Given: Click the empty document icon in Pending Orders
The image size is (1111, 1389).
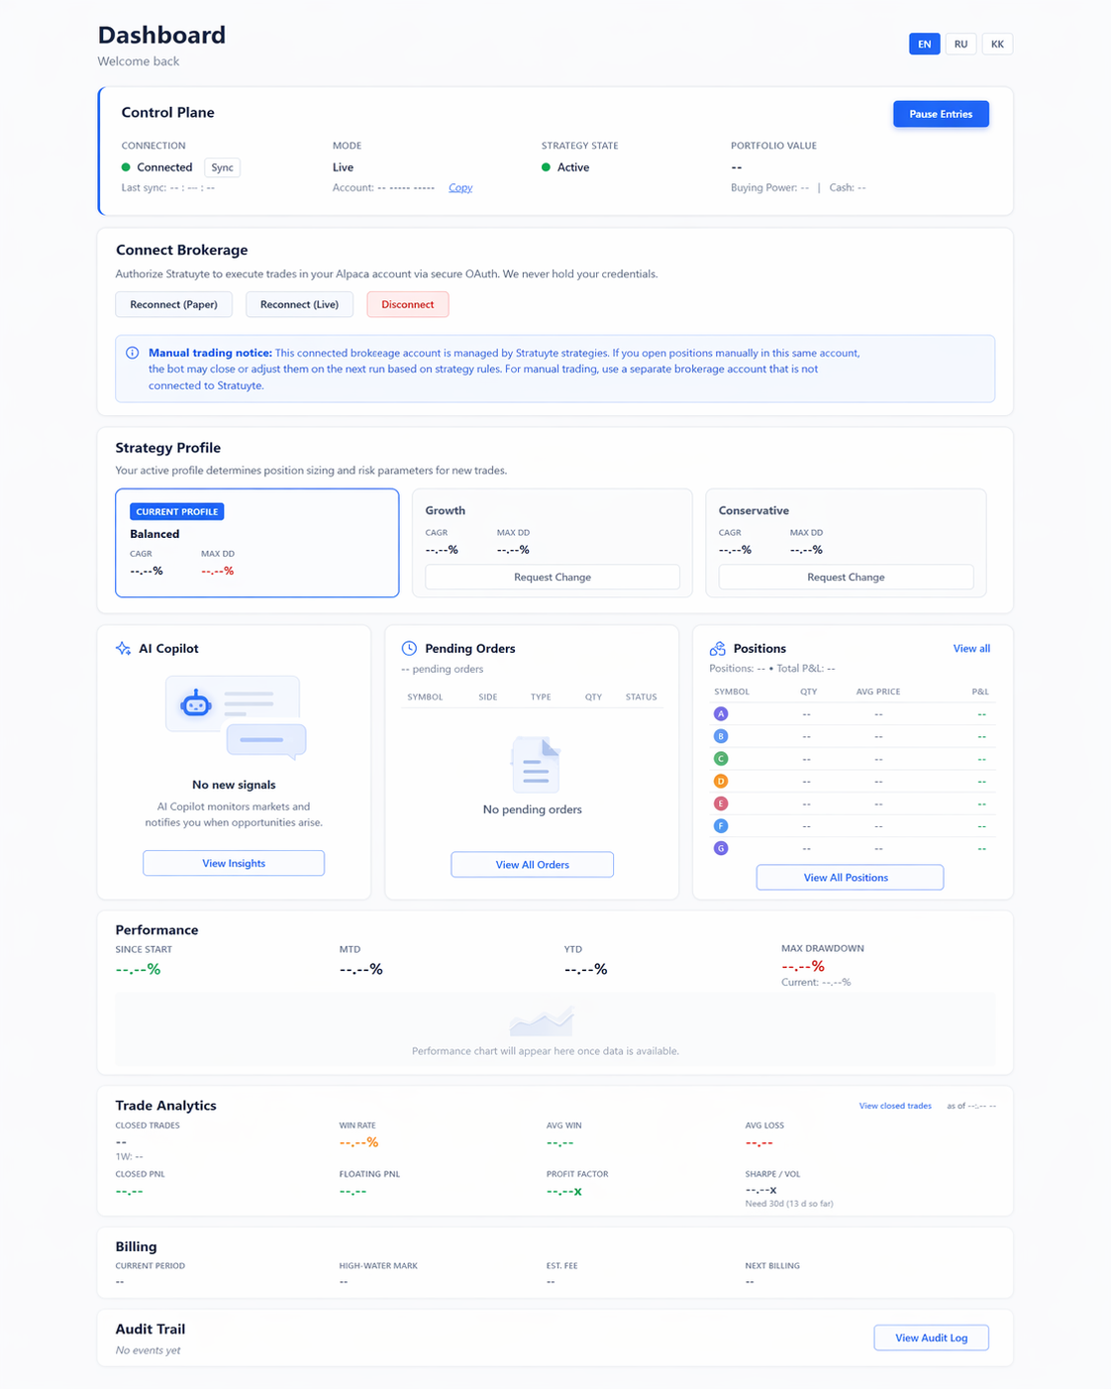Looking at the screenshot, I should pyautogui.click(x=535, y=765).
